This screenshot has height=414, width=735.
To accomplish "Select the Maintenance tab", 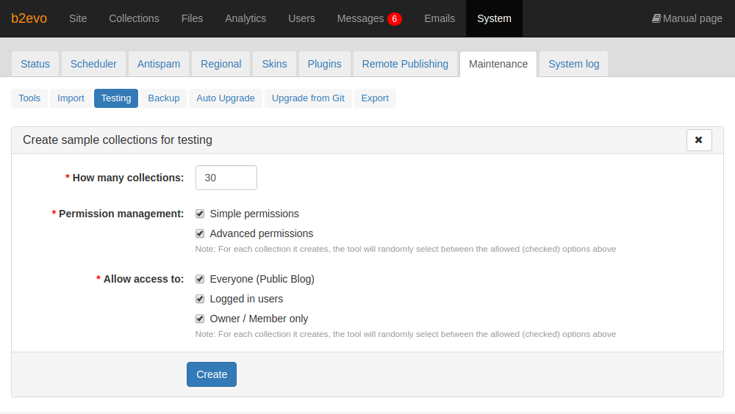I will click(498, 64).
